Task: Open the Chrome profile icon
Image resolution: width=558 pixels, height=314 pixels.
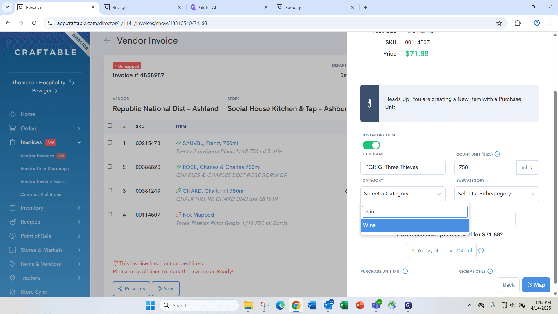Action: [537, 23]
